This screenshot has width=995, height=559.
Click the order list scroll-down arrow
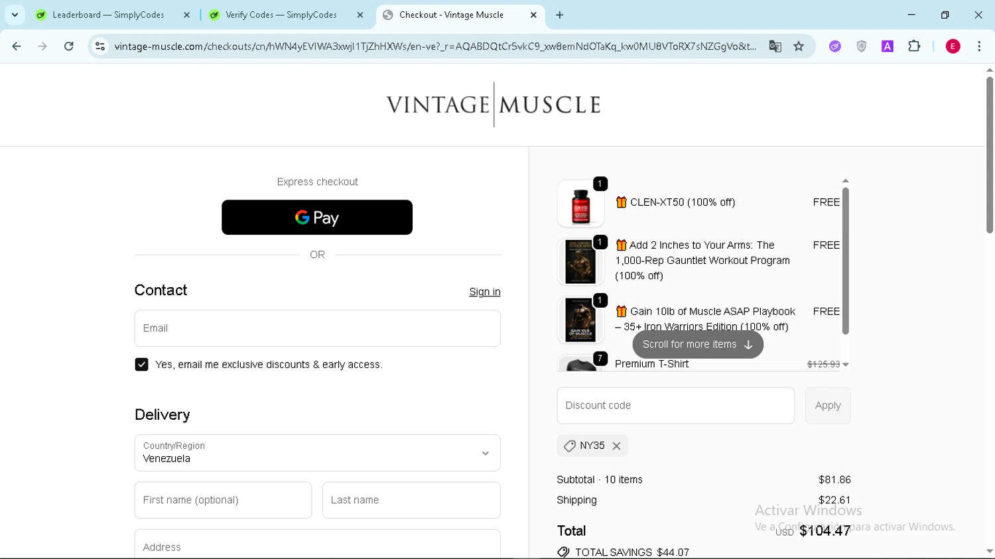[x=846, y=365]
